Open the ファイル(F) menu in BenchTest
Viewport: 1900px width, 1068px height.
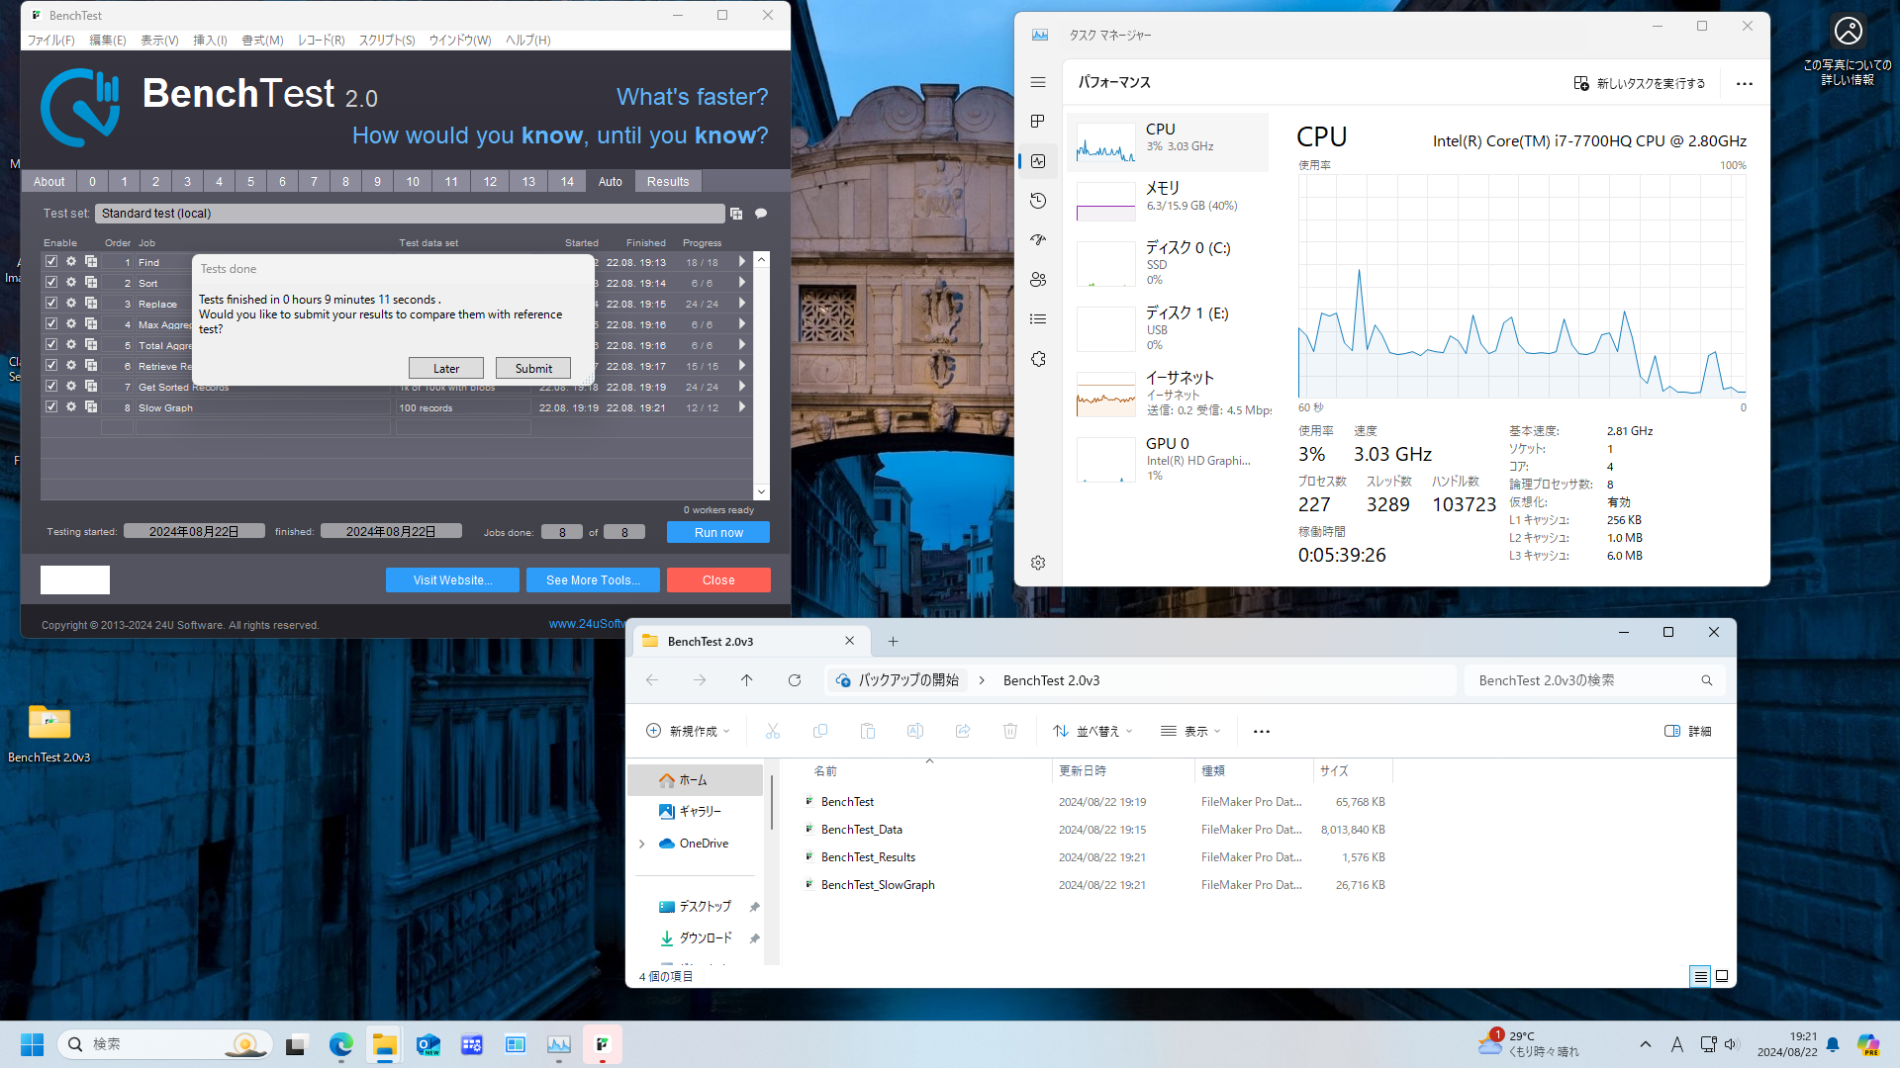[x=50, y=41]
